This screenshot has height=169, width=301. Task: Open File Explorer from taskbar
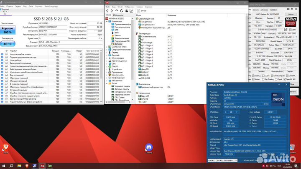(19, 166)
